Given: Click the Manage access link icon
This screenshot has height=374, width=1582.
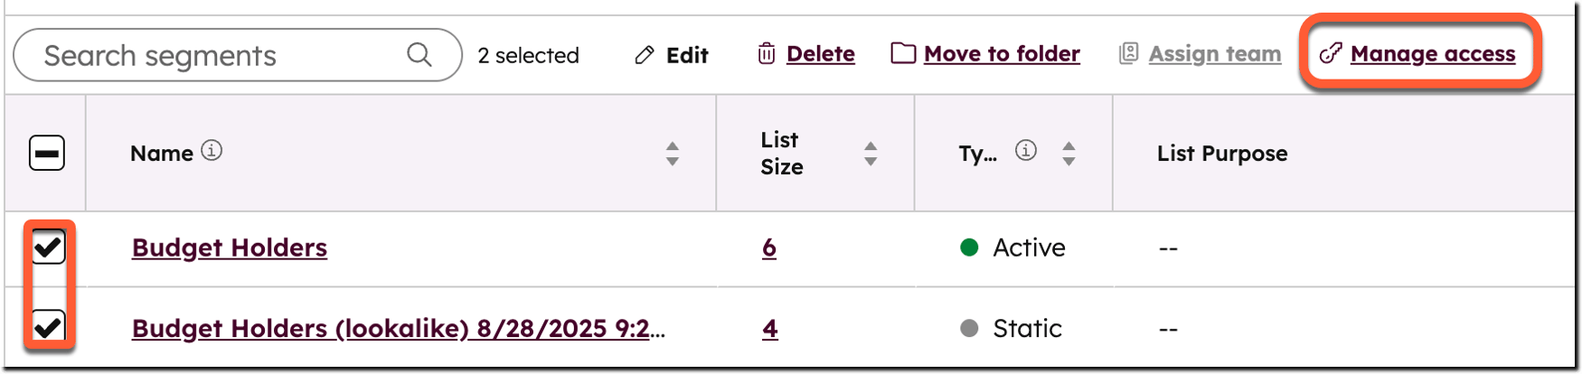Looking at the screenshot, I should pyautogui.click(x=1330, y=54).
